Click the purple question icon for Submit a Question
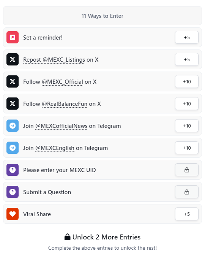The height and width of the screenshot is (260, 205). point(13,192)
